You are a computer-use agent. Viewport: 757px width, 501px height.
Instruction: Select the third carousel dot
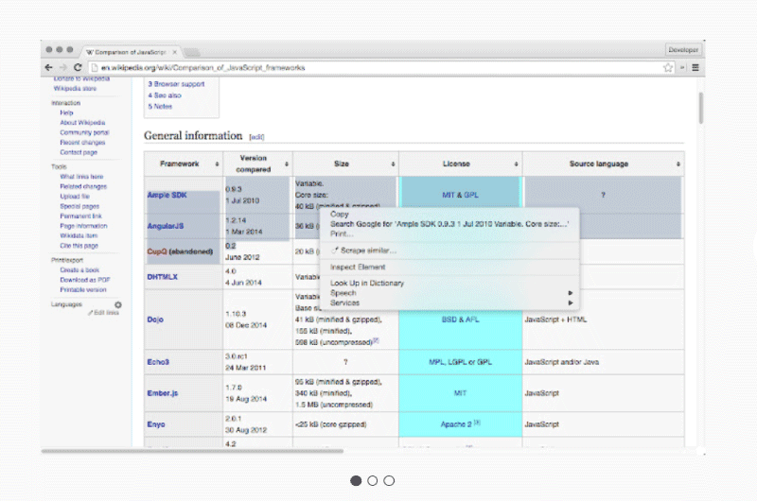[x=389, y=481]
